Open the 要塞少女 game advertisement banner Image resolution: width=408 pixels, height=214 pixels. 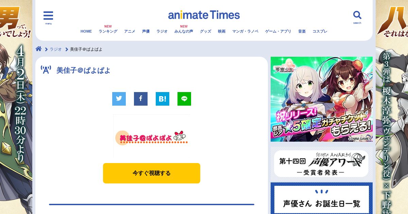click(x=322, y=99)
